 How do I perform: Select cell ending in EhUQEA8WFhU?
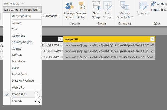[52, 45]
